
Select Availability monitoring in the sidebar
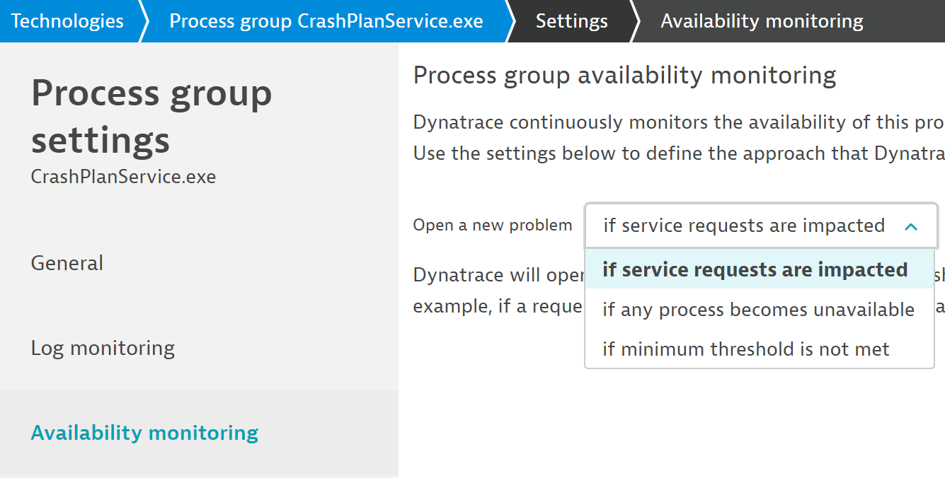click(x=144, y=433)
